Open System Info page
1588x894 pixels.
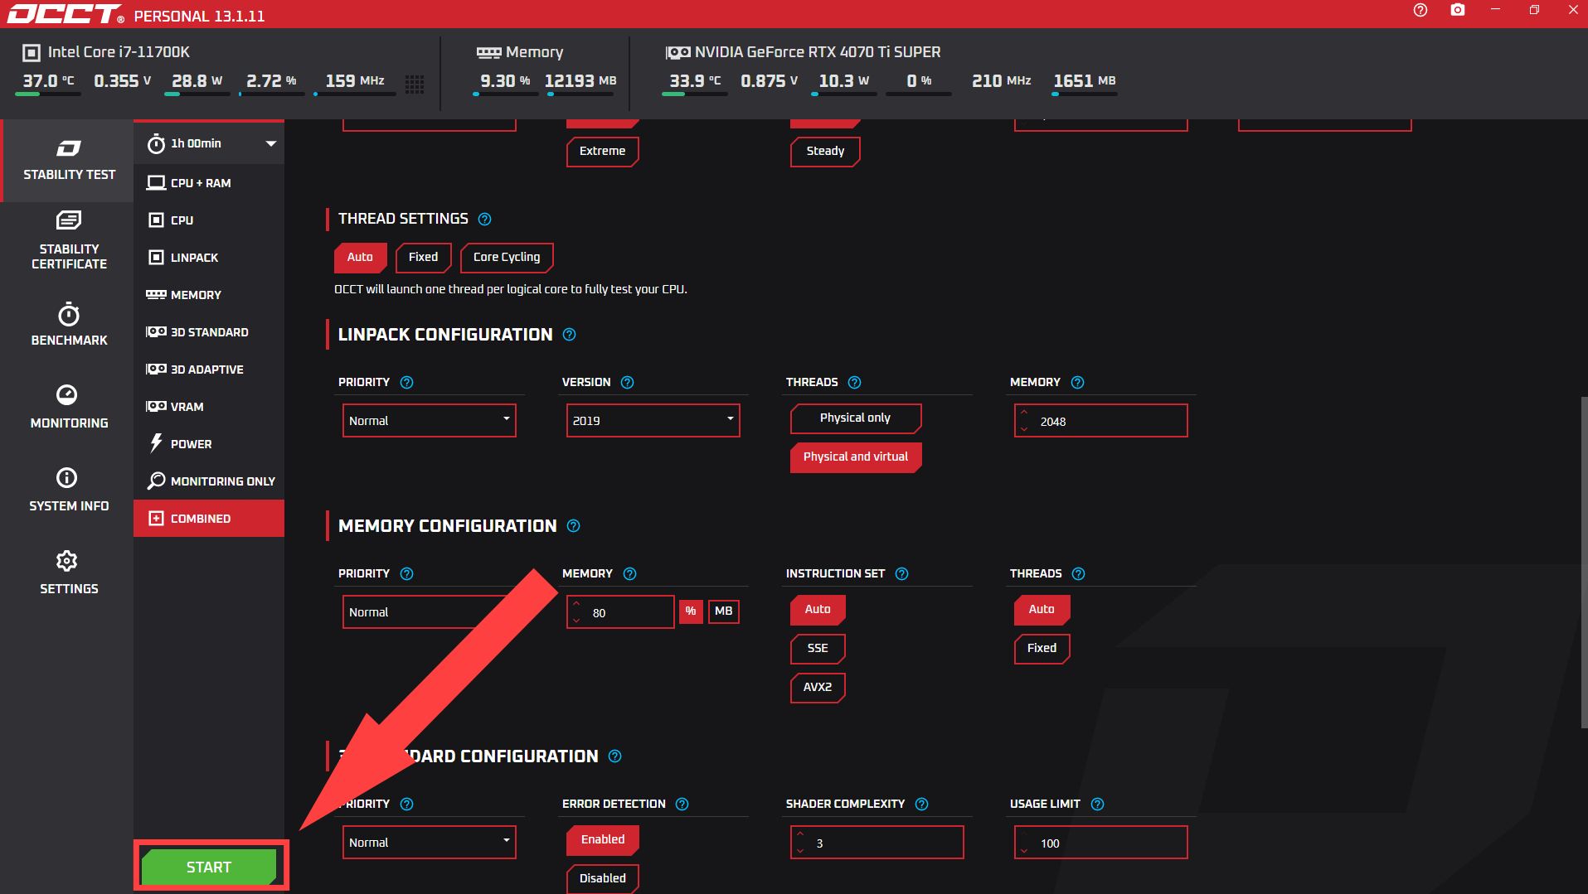pyautogui.click(x=69, y=490)
